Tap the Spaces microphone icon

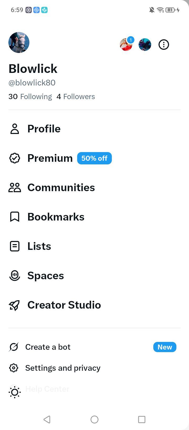point(15,276)
